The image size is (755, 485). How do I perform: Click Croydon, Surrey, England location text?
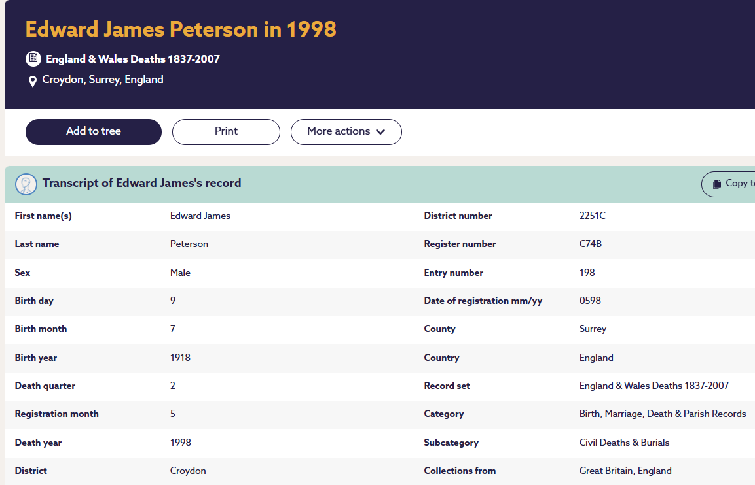tap(103, 80)
